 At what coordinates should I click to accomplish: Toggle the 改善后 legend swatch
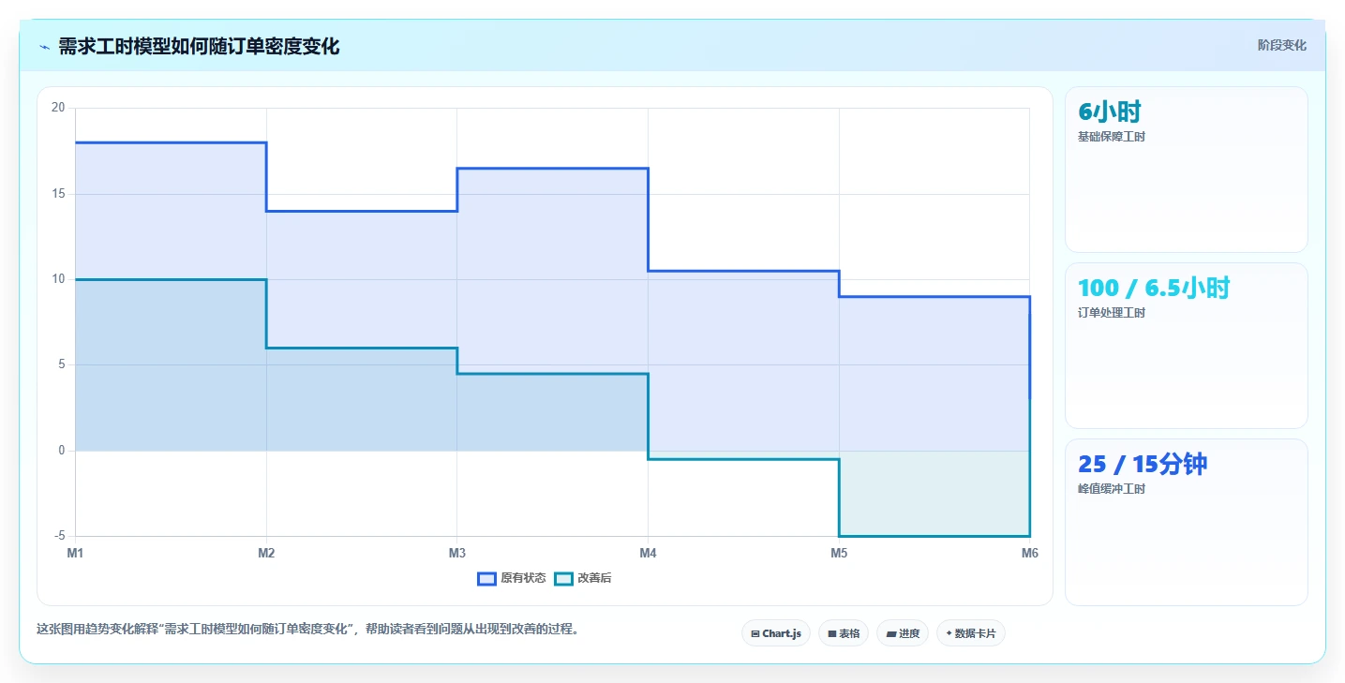[563, 578]
